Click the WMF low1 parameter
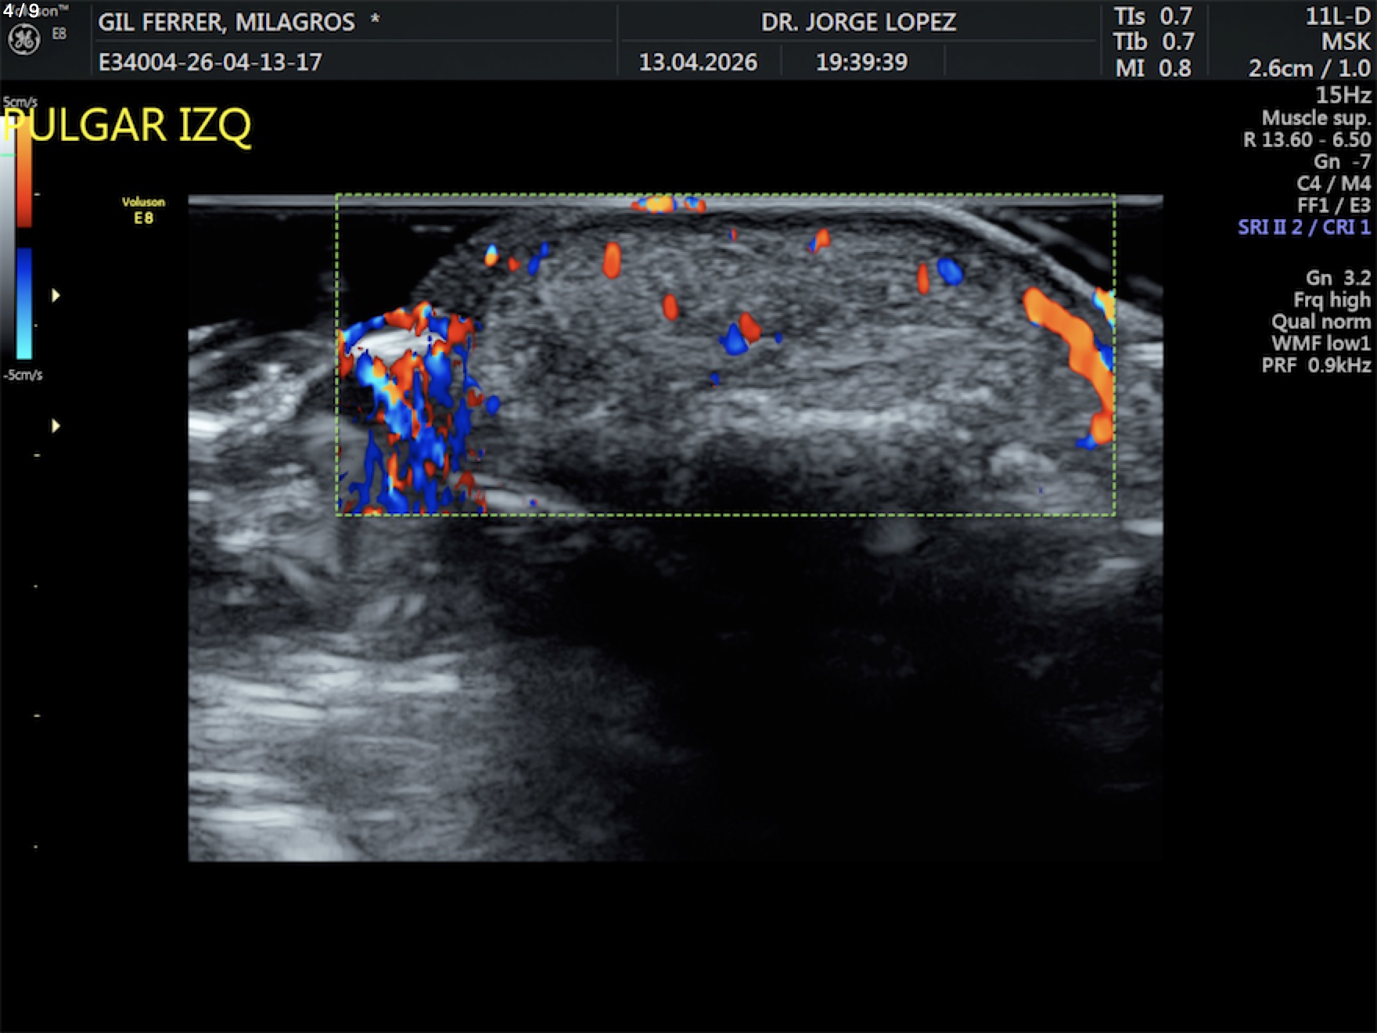Screen dimensions: 1377x1033 [1321, 344]
